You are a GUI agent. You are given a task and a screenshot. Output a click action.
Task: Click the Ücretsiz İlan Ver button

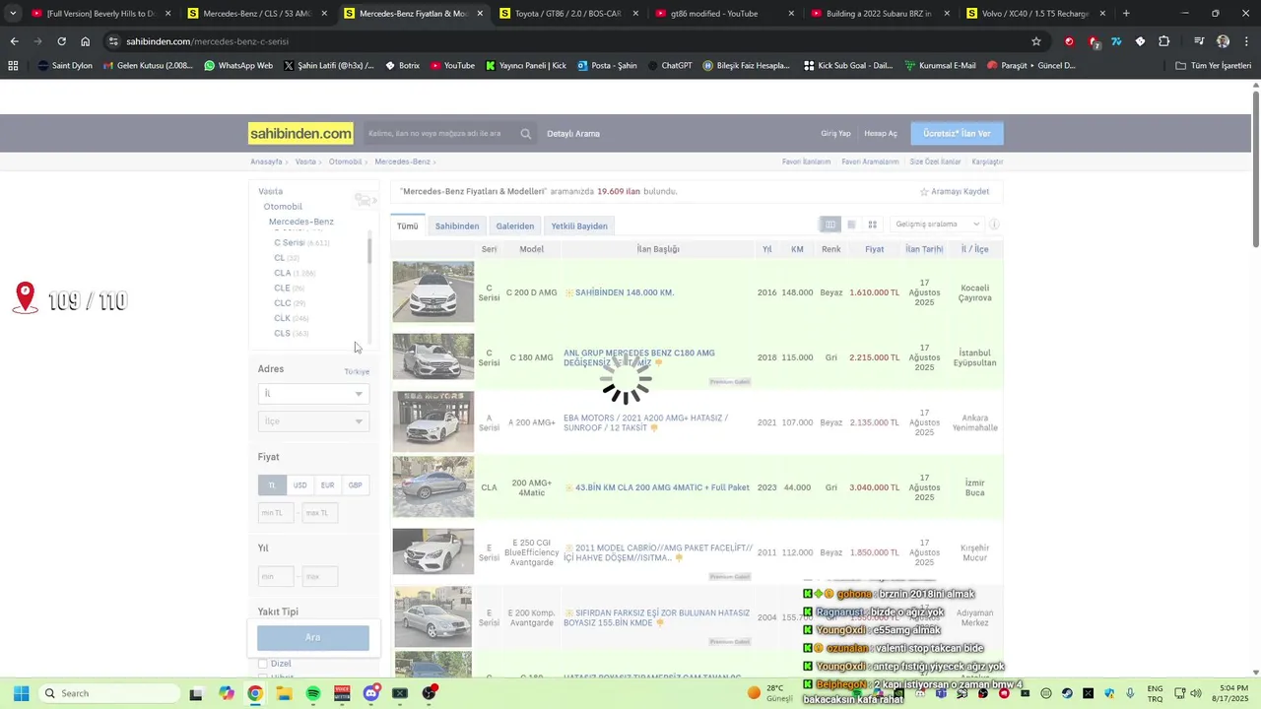pos(958,134)
